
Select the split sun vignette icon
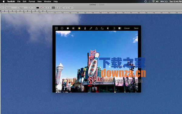point(114,28)
